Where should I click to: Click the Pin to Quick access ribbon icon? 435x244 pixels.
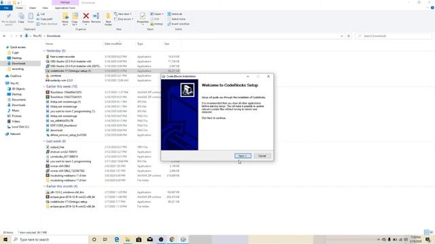pyautogui.click(x=9, y=19)
